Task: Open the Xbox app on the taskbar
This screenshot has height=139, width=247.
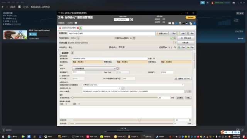Action: (48, 137)
